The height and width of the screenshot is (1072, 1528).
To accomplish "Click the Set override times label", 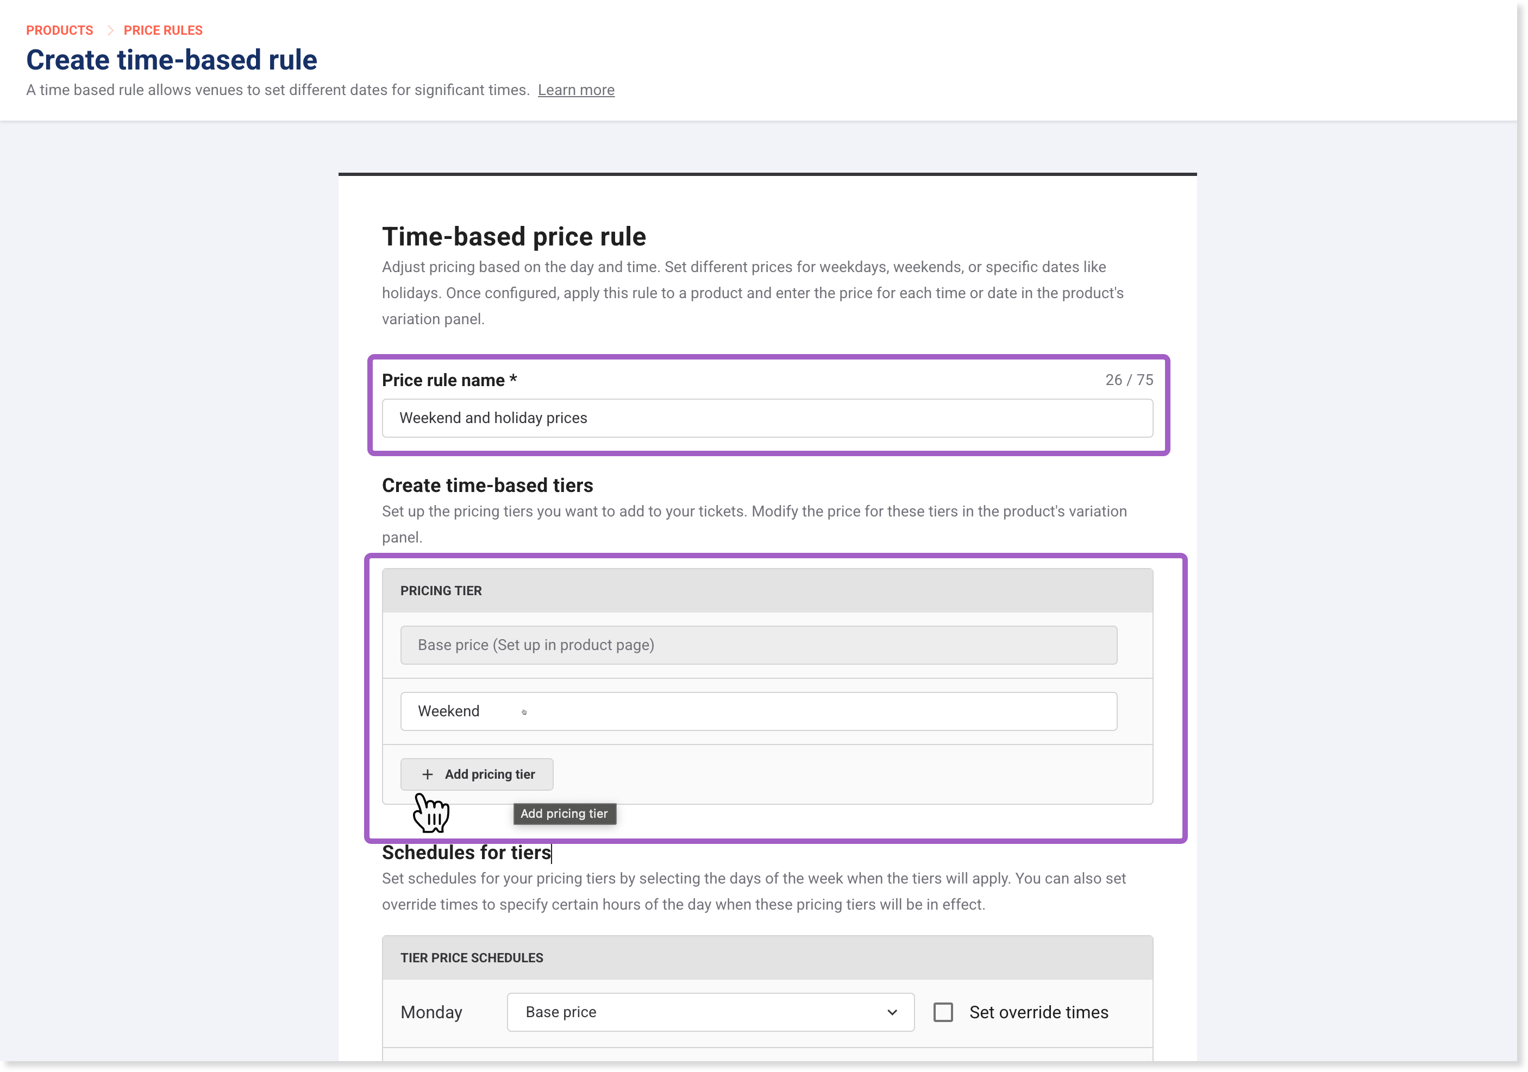I will [1038, 1012].
